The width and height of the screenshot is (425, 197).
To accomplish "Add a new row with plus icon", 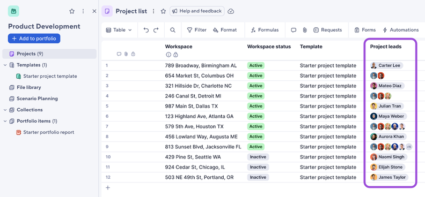I will 108,187.
